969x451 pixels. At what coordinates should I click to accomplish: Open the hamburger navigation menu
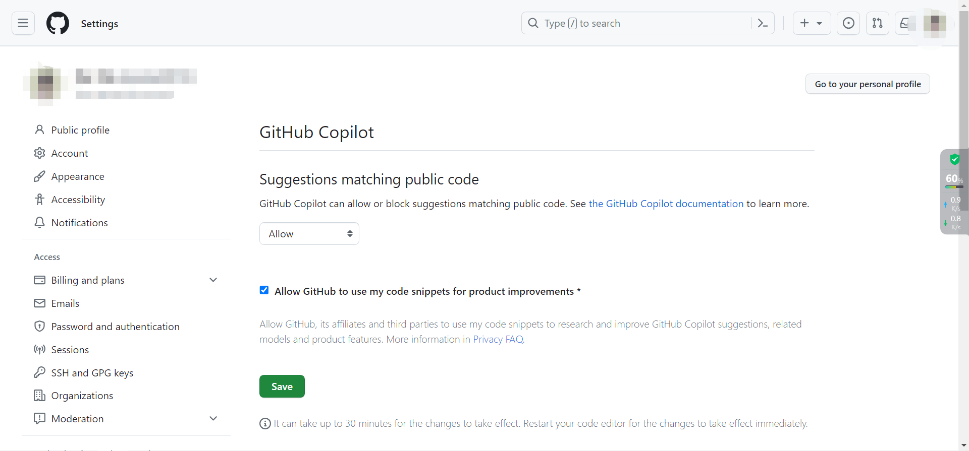tap(23, 23)
